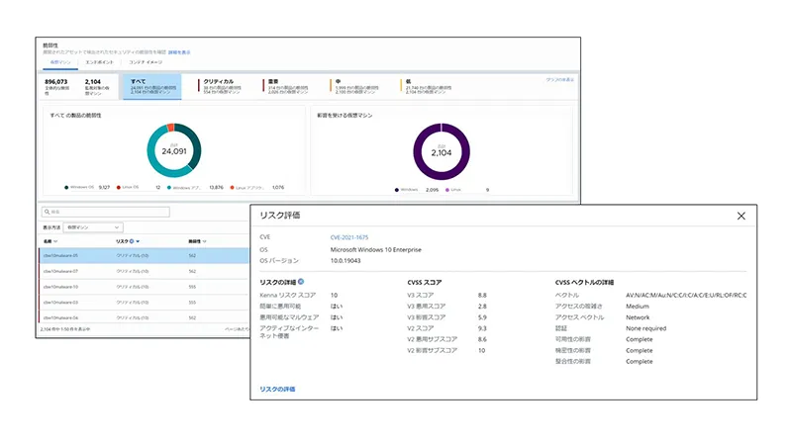Click the search field in vulnerabilities list

[106, 212]
